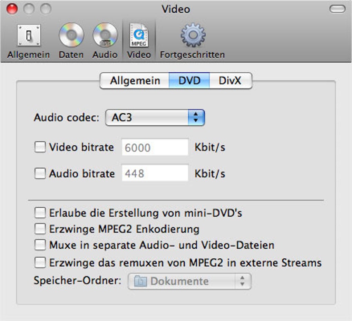Enable Erzwinge das remuxen von MPEG2
The width and height of the screenshot is (352, 321).
[40, 263]
